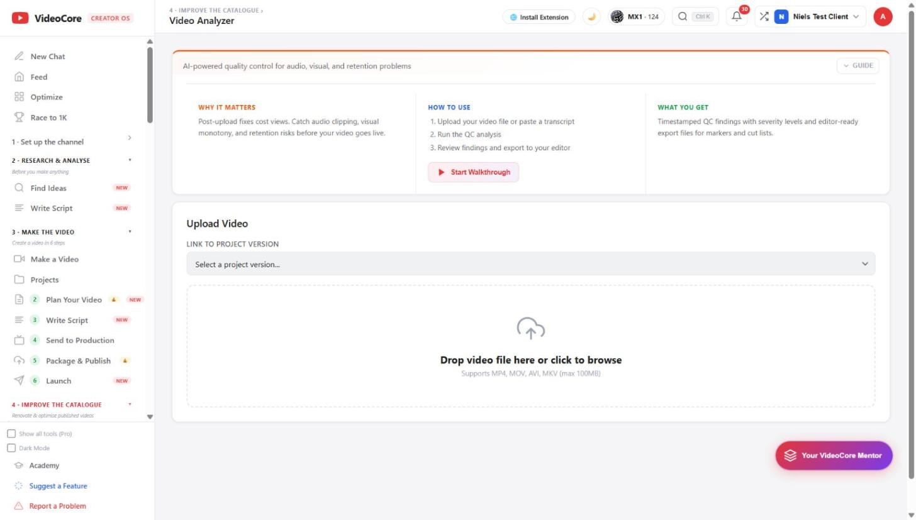Start the Walkthrough

point(473,172)
